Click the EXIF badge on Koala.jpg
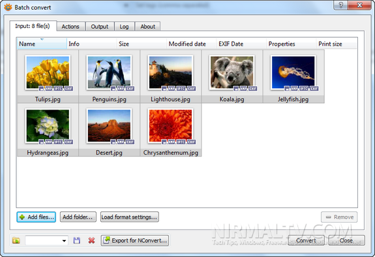The height and width of the screenshot is (257, 375). [253, 89]
